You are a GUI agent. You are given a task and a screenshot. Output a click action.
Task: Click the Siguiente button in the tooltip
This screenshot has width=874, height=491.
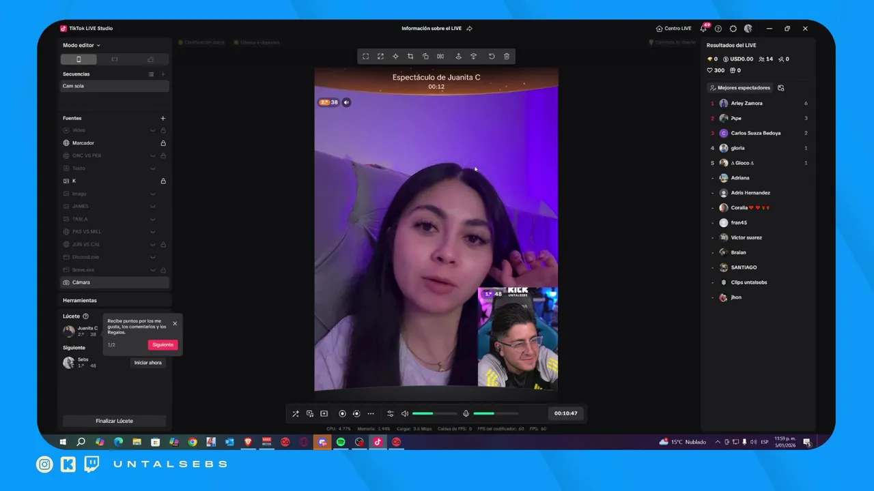[163, 345]
